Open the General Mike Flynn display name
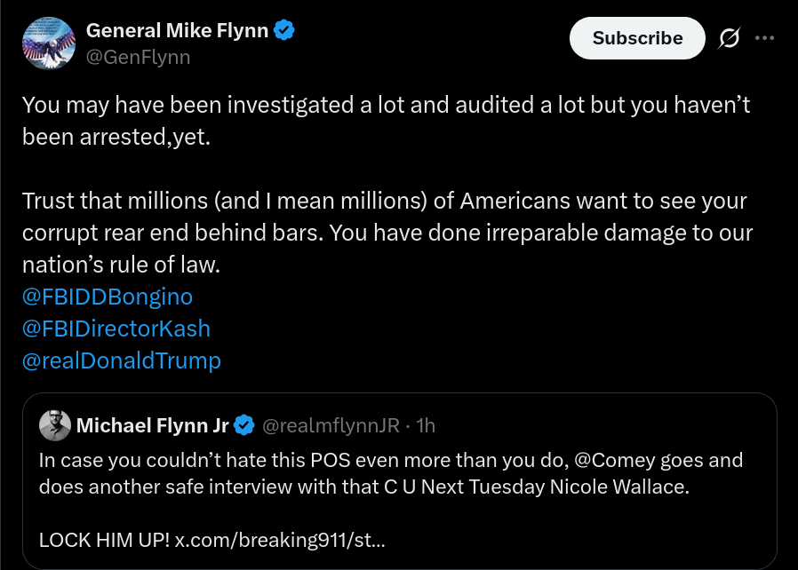This screenshot has height=570, width=798. tap(177, 30)
